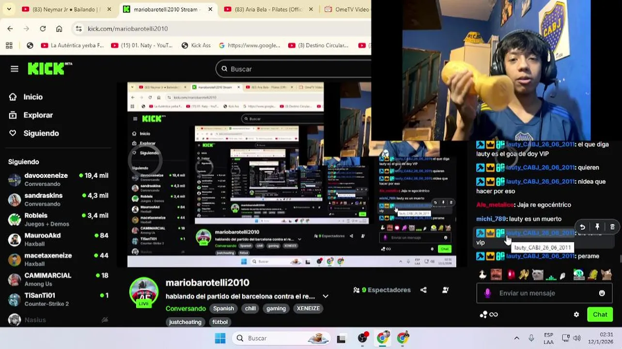622x349 pixels.
Task: Open Chrome apps grid in bookmarks bar
Action: 9,46
